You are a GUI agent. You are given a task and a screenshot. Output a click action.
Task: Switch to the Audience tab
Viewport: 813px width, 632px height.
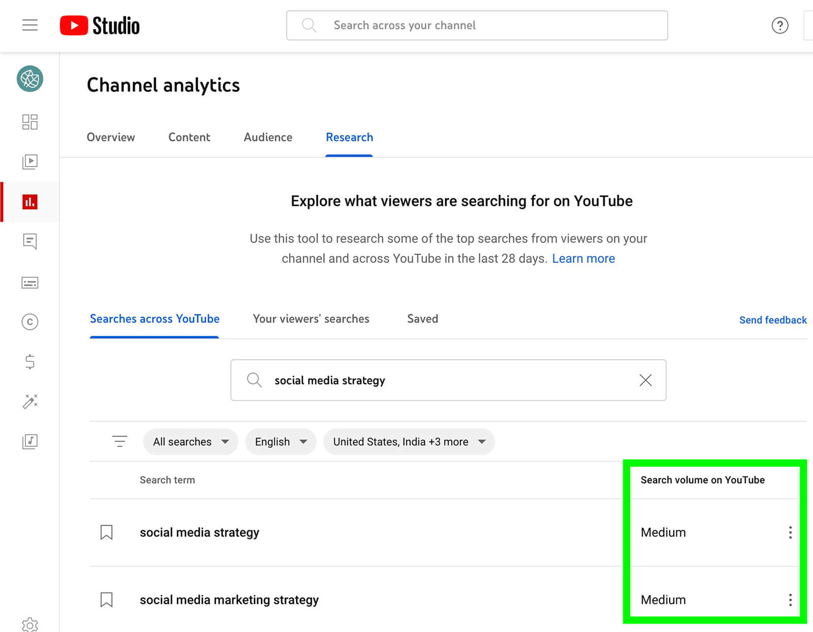(x=268, y=137)
